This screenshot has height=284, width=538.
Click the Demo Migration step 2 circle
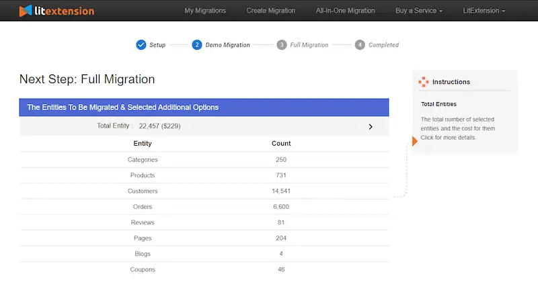(x=197, y=45)
